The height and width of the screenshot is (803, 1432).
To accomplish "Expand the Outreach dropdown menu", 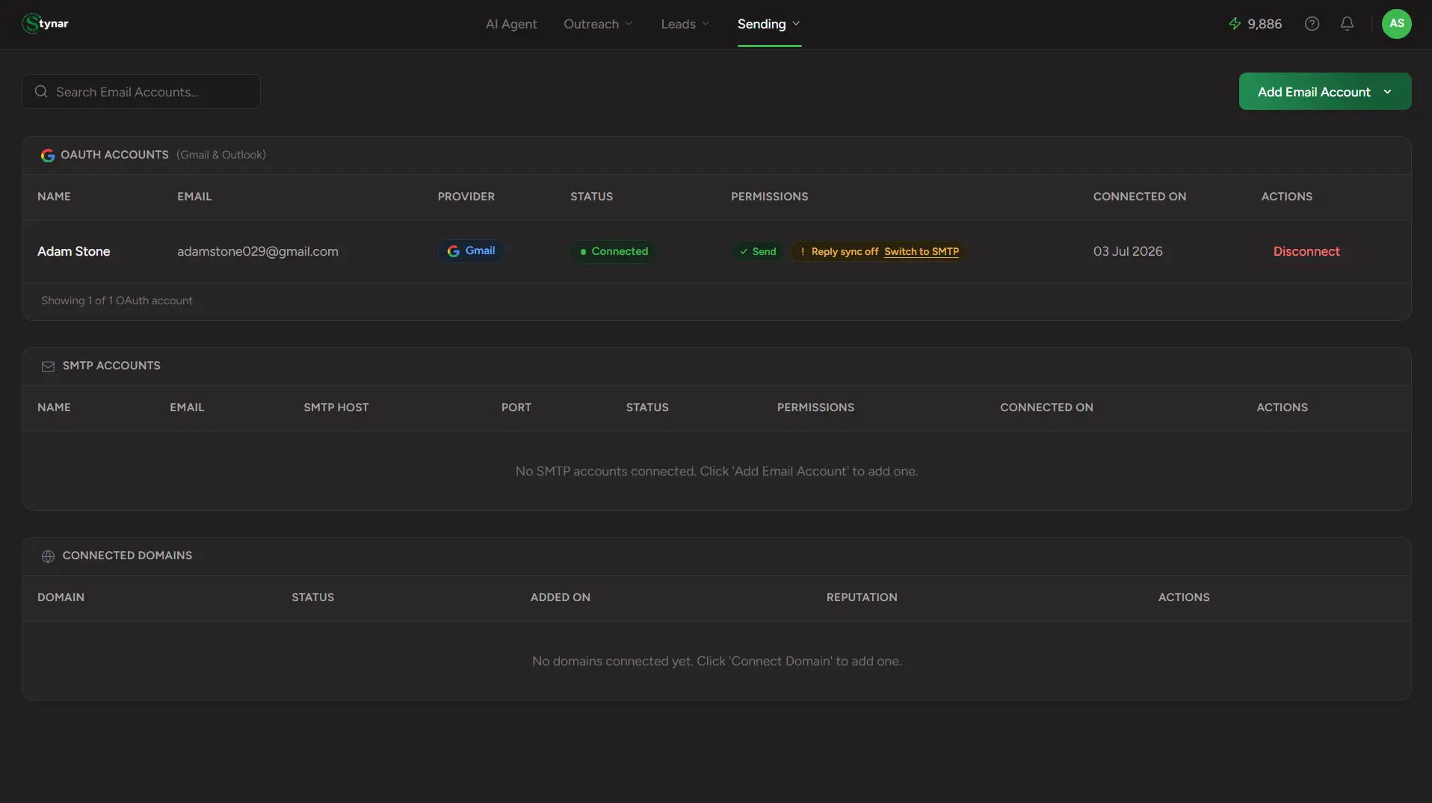I will [598, 24].
